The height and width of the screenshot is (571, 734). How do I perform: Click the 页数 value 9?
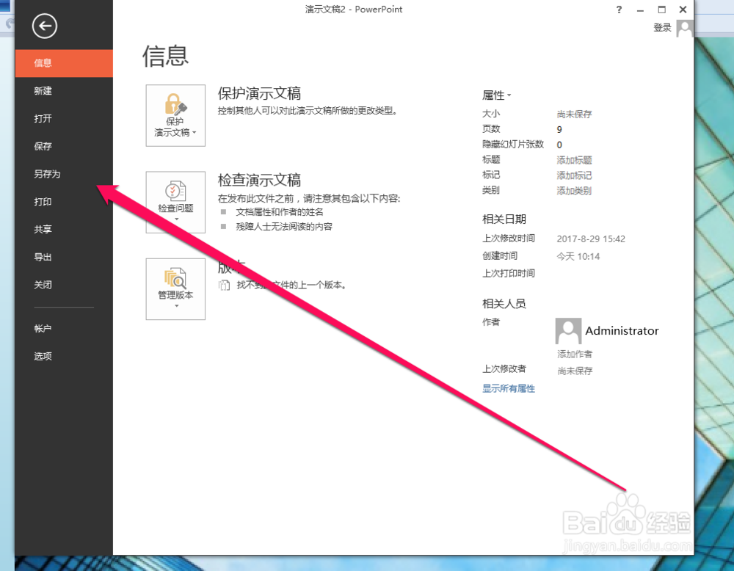coord(559,130)
